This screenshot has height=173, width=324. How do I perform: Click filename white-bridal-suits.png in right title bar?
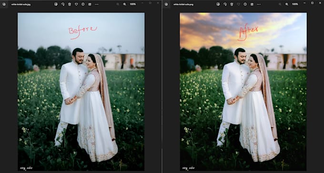tap(183, 4)
